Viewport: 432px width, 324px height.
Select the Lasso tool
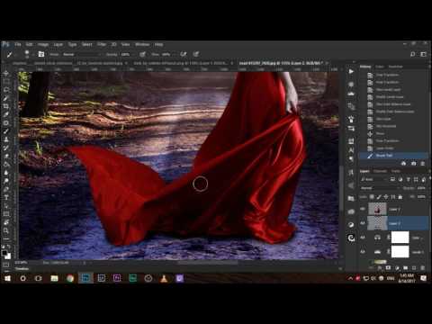pyautogui.click(x=6, y=90)
